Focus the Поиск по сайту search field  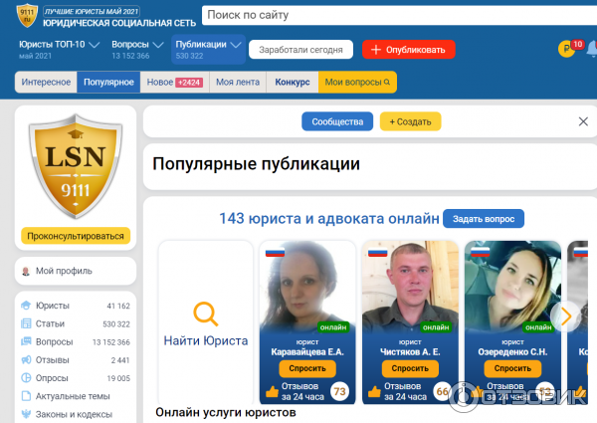coord(399,15)
